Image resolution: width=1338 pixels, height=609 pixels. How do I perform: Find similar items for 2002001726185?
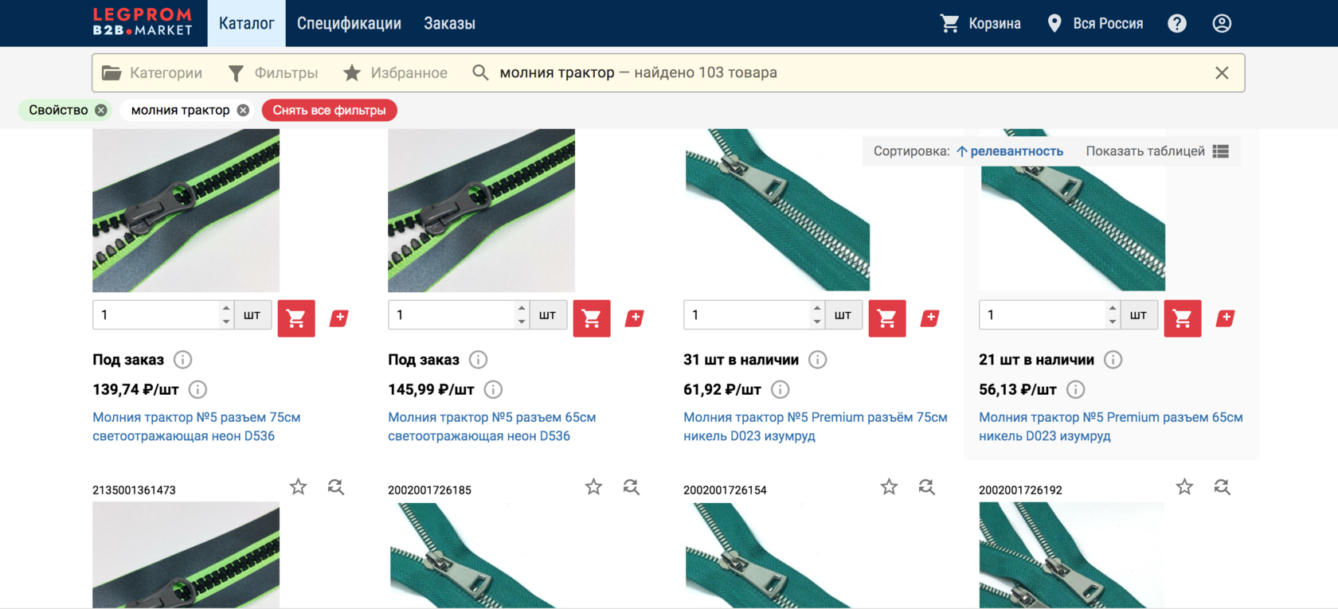632,486
